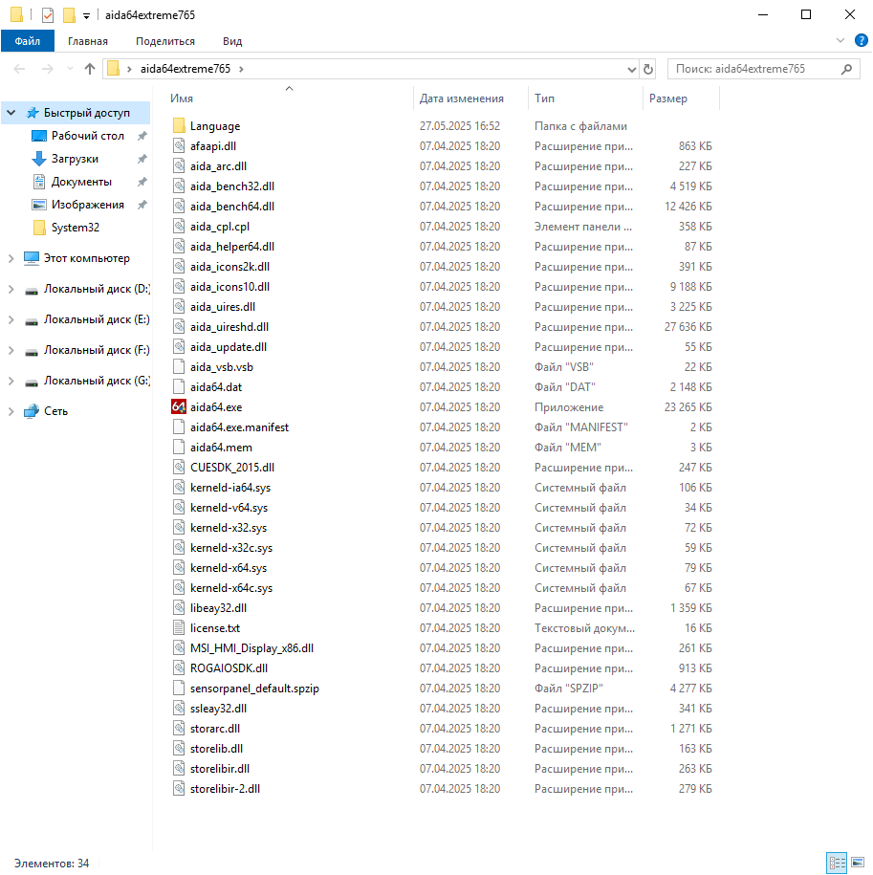Click the This PC computer icon

[32, 258]
